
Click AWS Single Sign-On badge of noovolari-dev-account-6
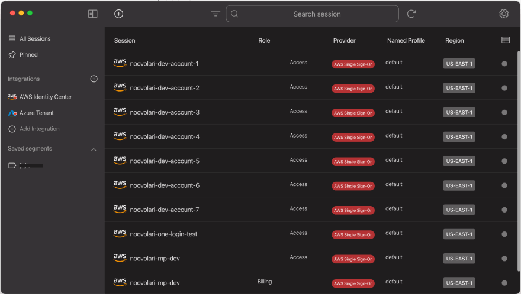tap(353, 186)
